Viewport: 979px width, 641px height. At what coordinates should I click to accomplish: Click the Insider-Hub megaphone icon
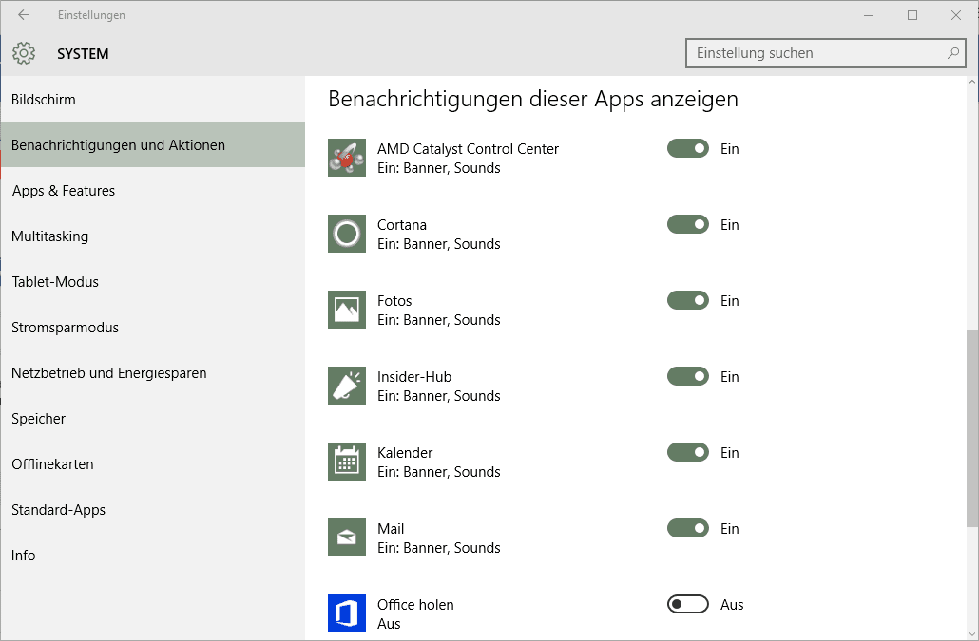(x=347, y=386)
